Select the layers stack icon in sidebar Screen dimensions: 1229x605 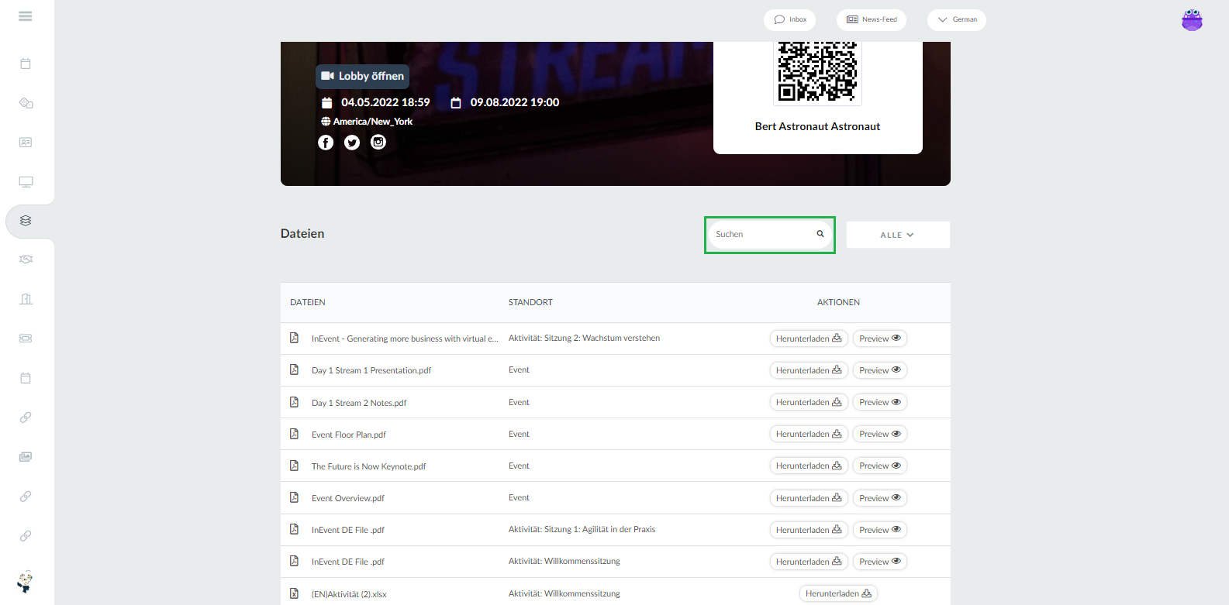tap(26, 221)
